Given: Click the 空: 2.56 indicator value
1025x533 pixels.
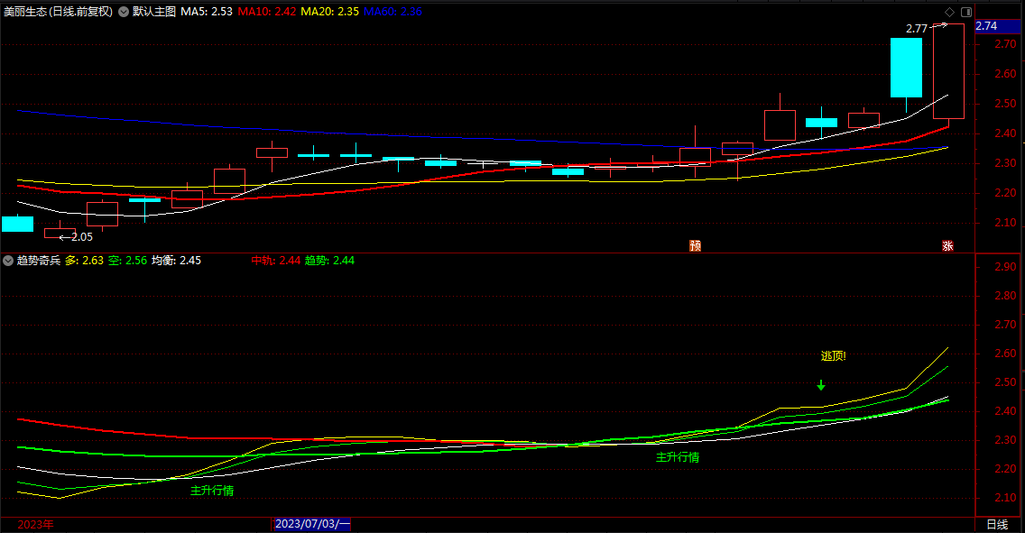Looking at the screenshot, I should 127,261.
